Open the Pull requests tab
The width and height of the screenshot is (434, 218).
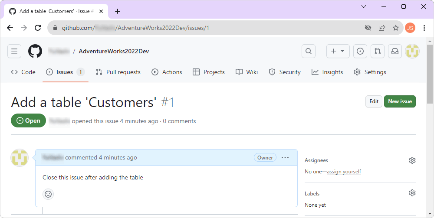point(118,72)
